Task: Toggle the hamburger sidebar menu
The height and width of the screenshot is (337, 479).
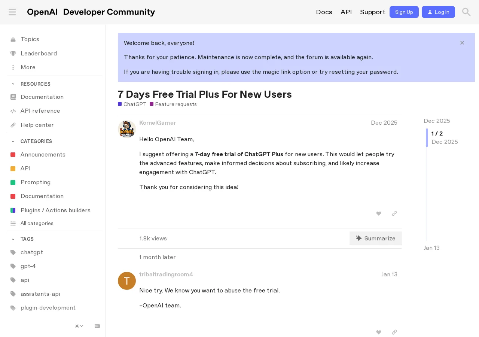Action: click(x=12, y=12)
